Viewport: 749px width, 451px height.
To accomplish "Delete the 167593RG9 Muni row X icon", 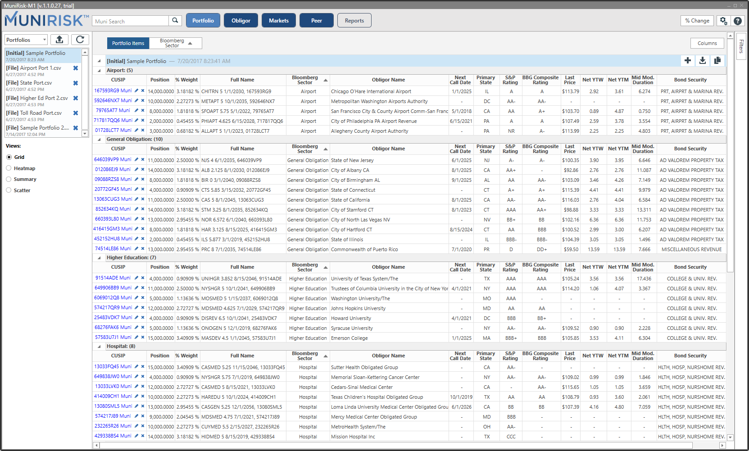I will (x=143, y=90).
